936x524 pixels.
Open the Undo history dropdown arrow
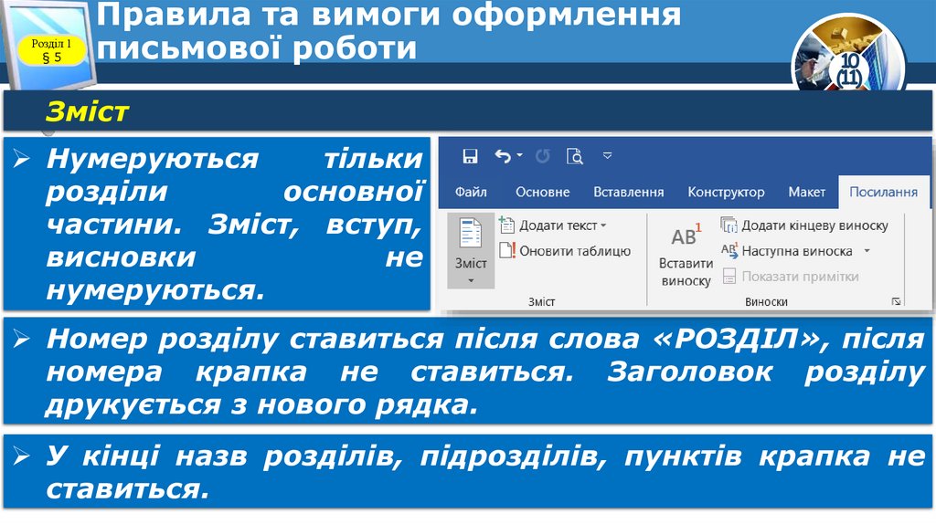point(520,155)
